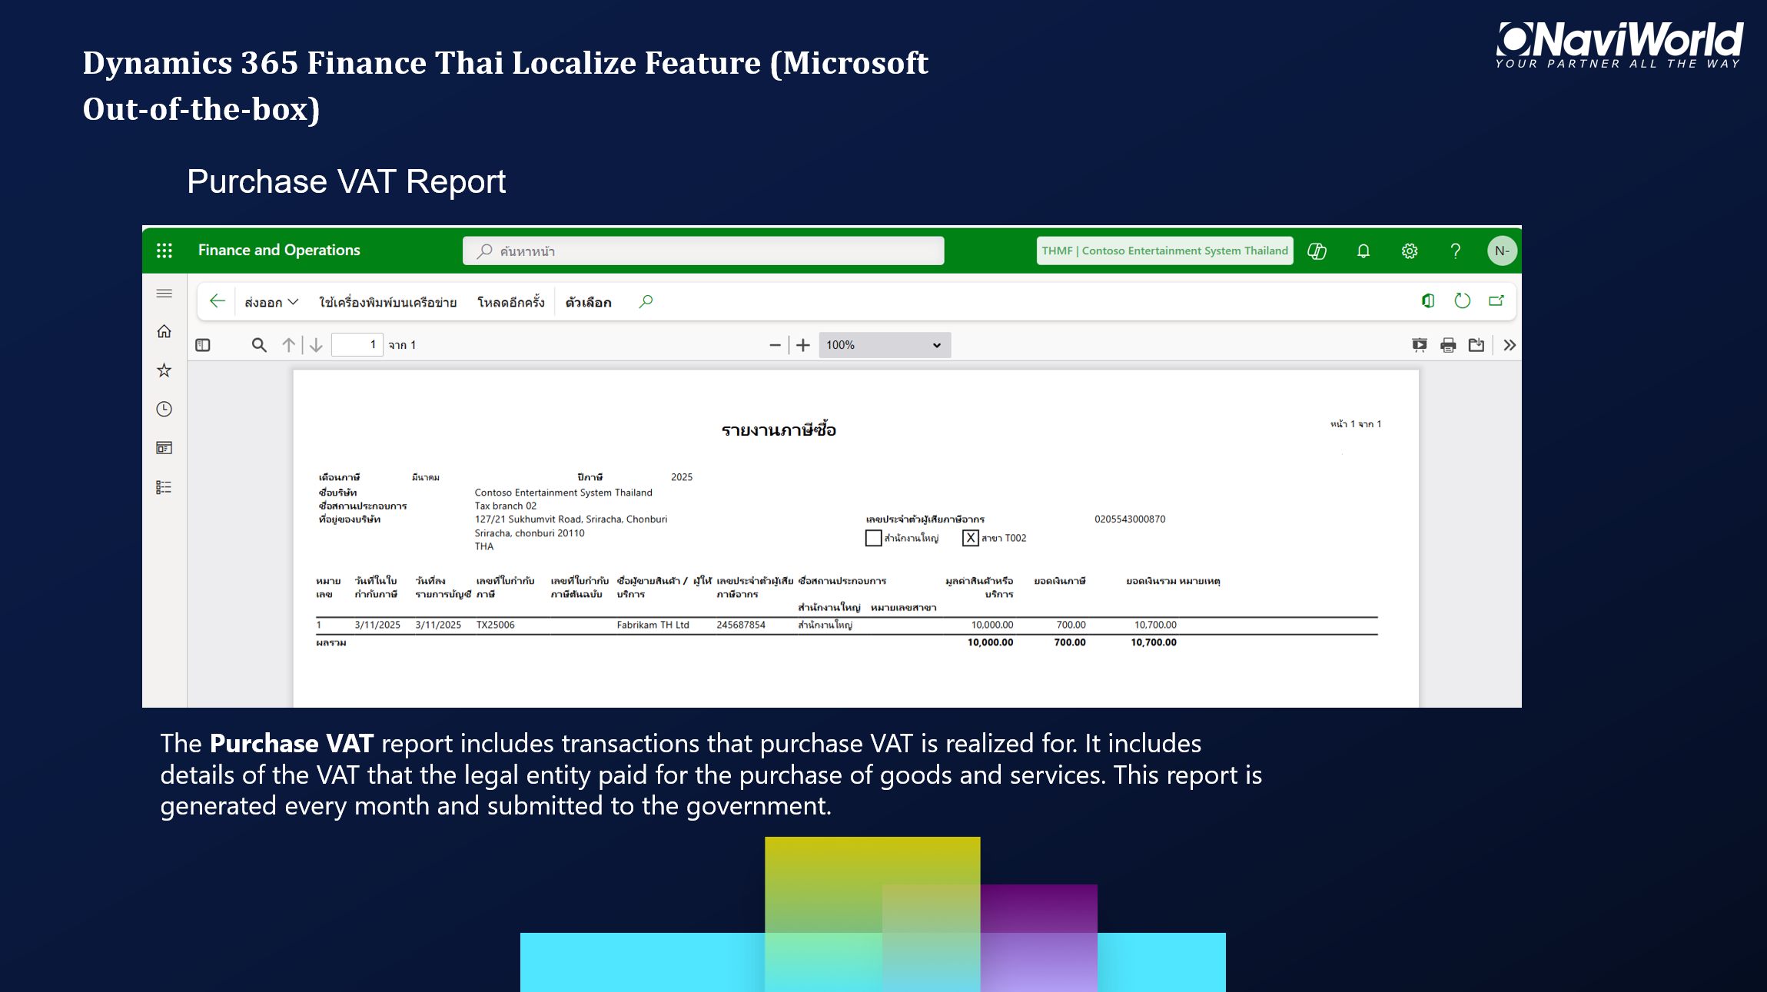Open the app launcher waffle icon
The width and height of the screenshot is (1767, 992).
coord(164,250)
